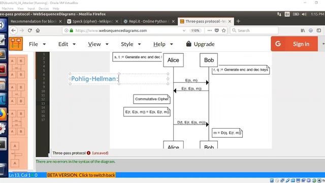Click the top Alice participant box
The width and height of the screenshot is (325, 183).
(173, 60)
